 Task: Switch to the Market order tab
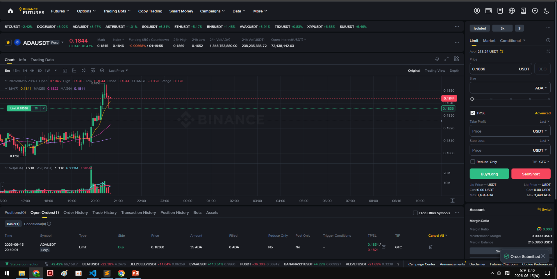tap(489, 41)
